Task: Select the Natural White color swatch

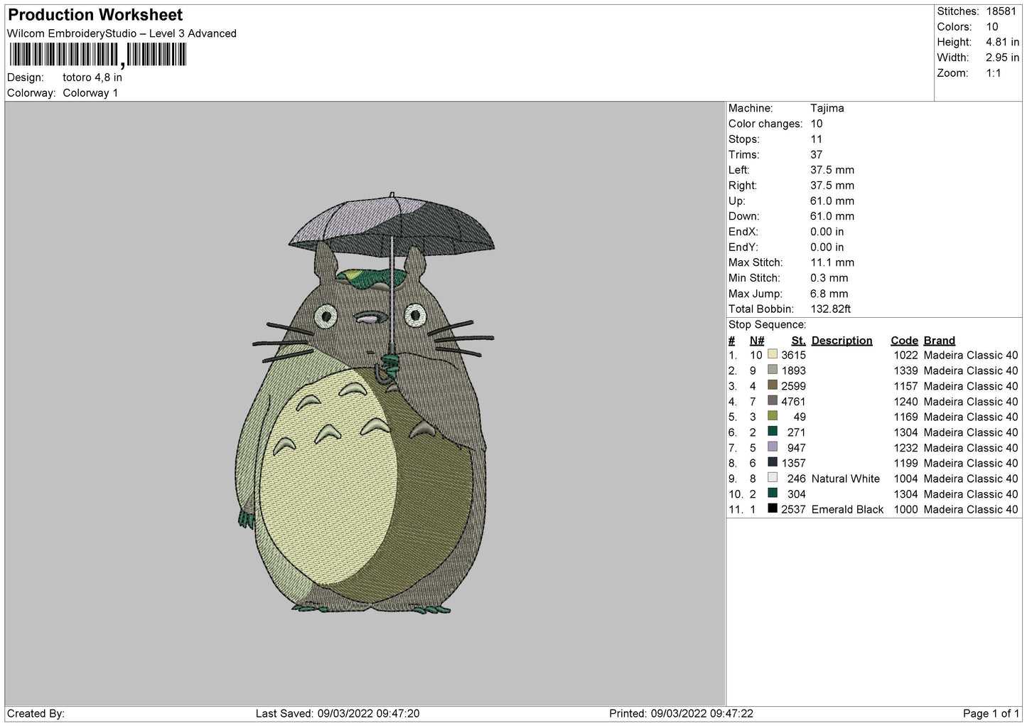Action: pos(773,479)
